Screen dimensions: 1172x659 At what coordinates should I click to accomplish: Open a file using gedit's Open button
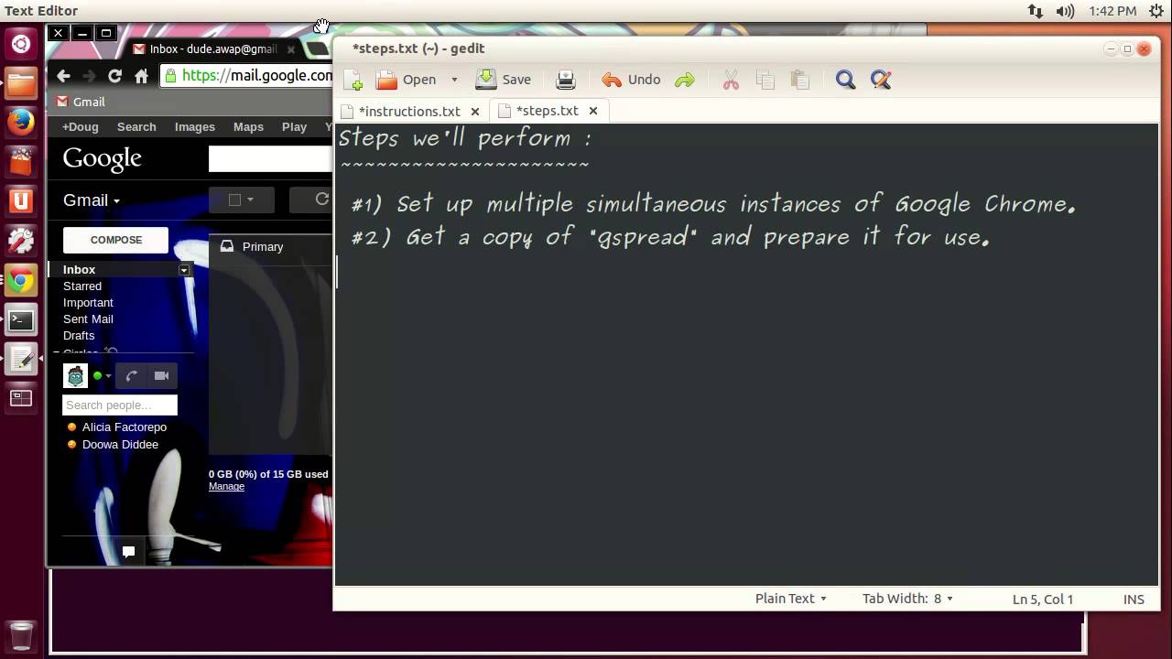pyautogui.click(x=407, y=80)
